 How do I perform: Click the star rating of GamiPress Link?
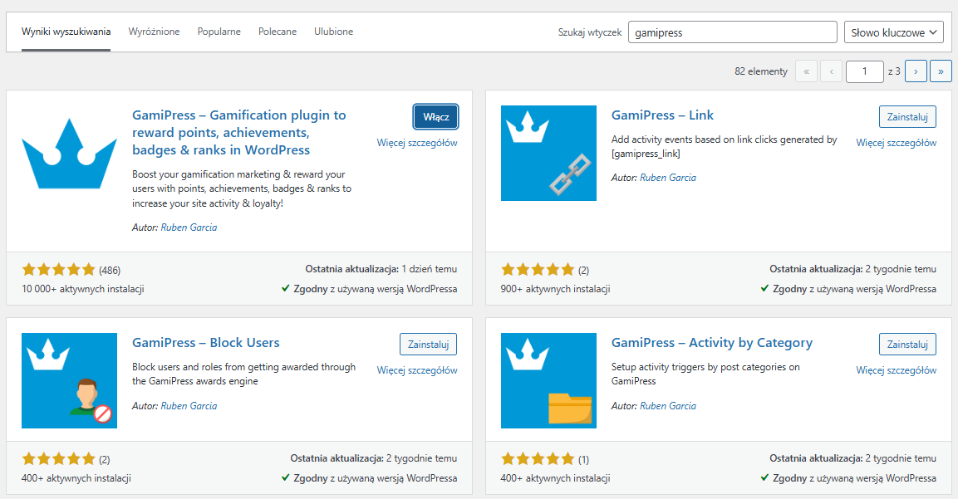click(538, 270)
